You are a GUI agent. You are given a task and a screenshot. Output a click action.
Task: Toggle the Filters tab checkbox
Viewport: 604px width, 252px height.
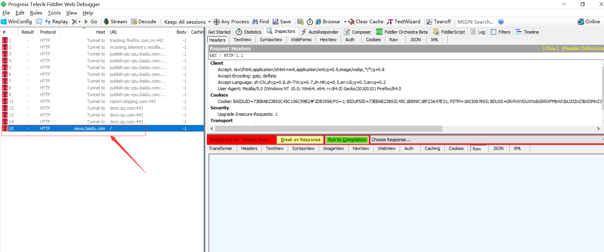(x=494, y=32)
